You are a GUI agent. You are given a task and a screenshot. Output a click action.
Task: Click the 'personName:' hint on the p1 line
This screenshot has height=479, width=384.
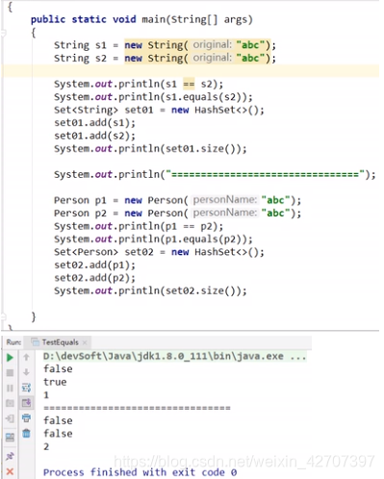point(225,200)
